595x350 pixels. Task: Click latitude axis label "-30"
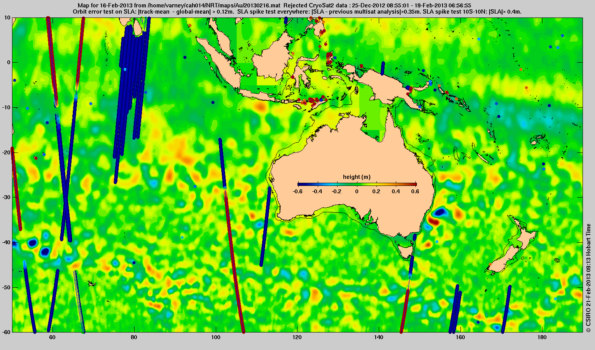click(7, 197)
